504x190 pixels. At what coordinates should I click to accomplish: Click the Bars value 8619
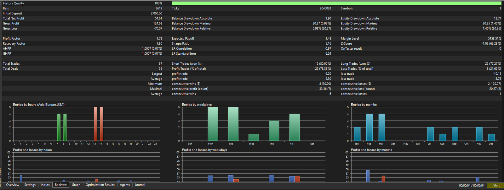[159, 8]
